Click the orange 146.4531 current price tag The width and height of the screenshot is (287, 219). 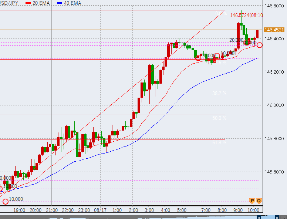click(x=274, y=30)
